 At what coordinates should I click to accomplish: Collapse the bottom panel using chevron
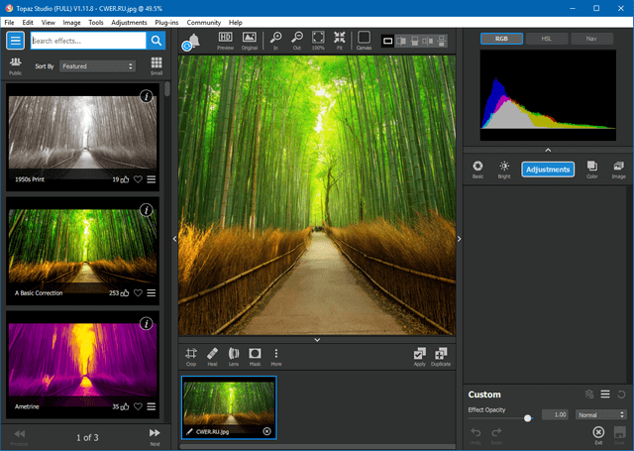[317, 340]
